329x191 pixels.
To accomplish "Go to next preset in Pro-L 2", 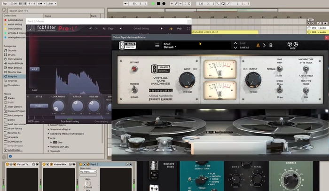I will pyautogui.click(x=162, y=28).
